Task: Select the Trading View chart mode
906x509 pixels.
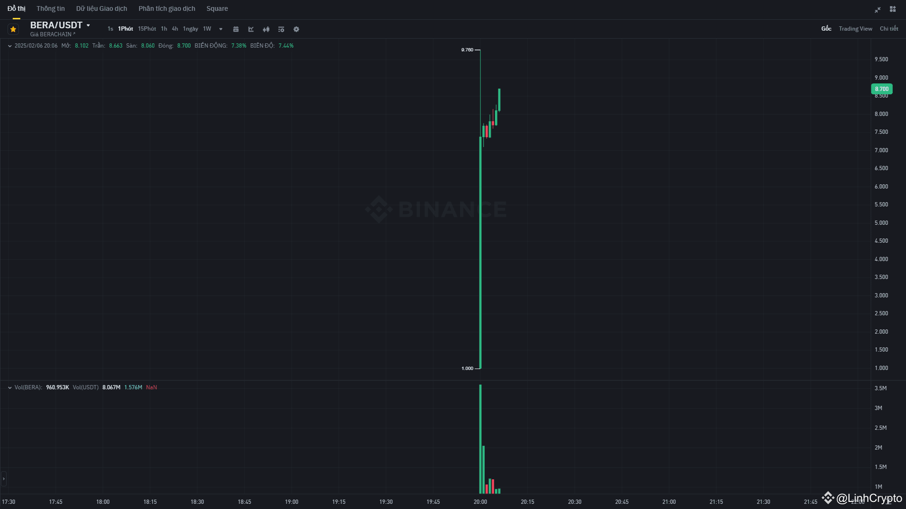Action: point(856,29)
